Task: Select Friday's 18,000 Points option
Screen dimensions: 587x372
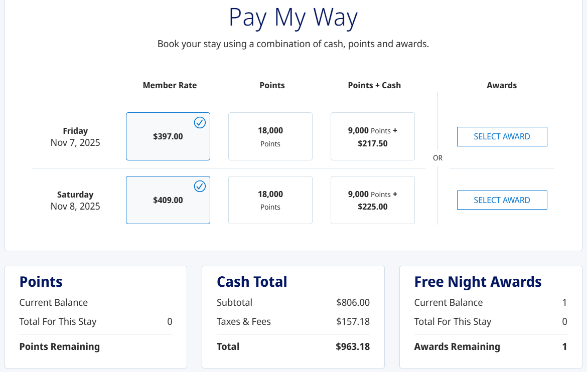Action: [270, 136]
